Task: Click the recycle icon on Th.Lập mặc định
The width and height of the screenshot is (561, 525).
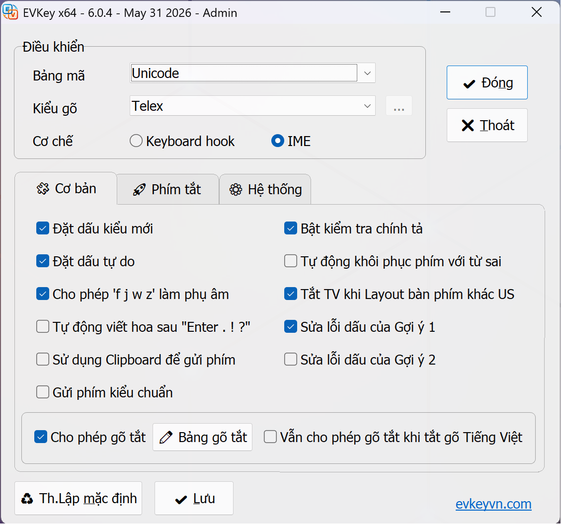Action: [x=27, y=499]
